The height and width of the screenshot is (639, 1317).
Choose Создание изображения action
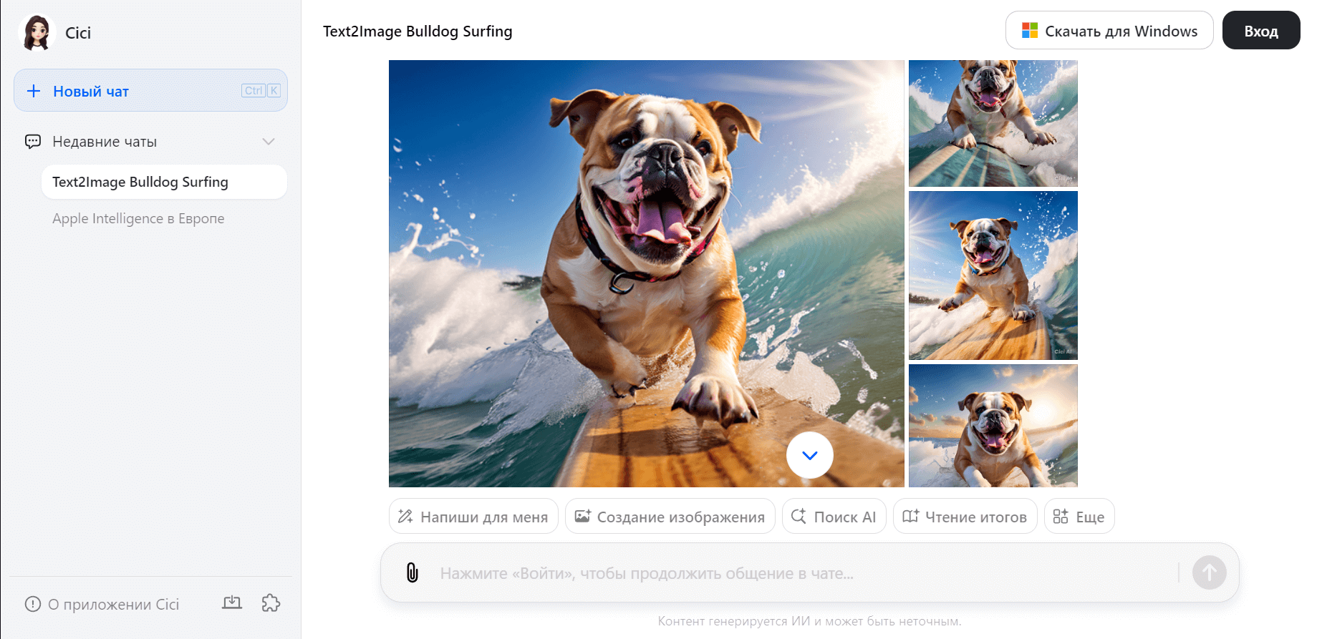670,516
